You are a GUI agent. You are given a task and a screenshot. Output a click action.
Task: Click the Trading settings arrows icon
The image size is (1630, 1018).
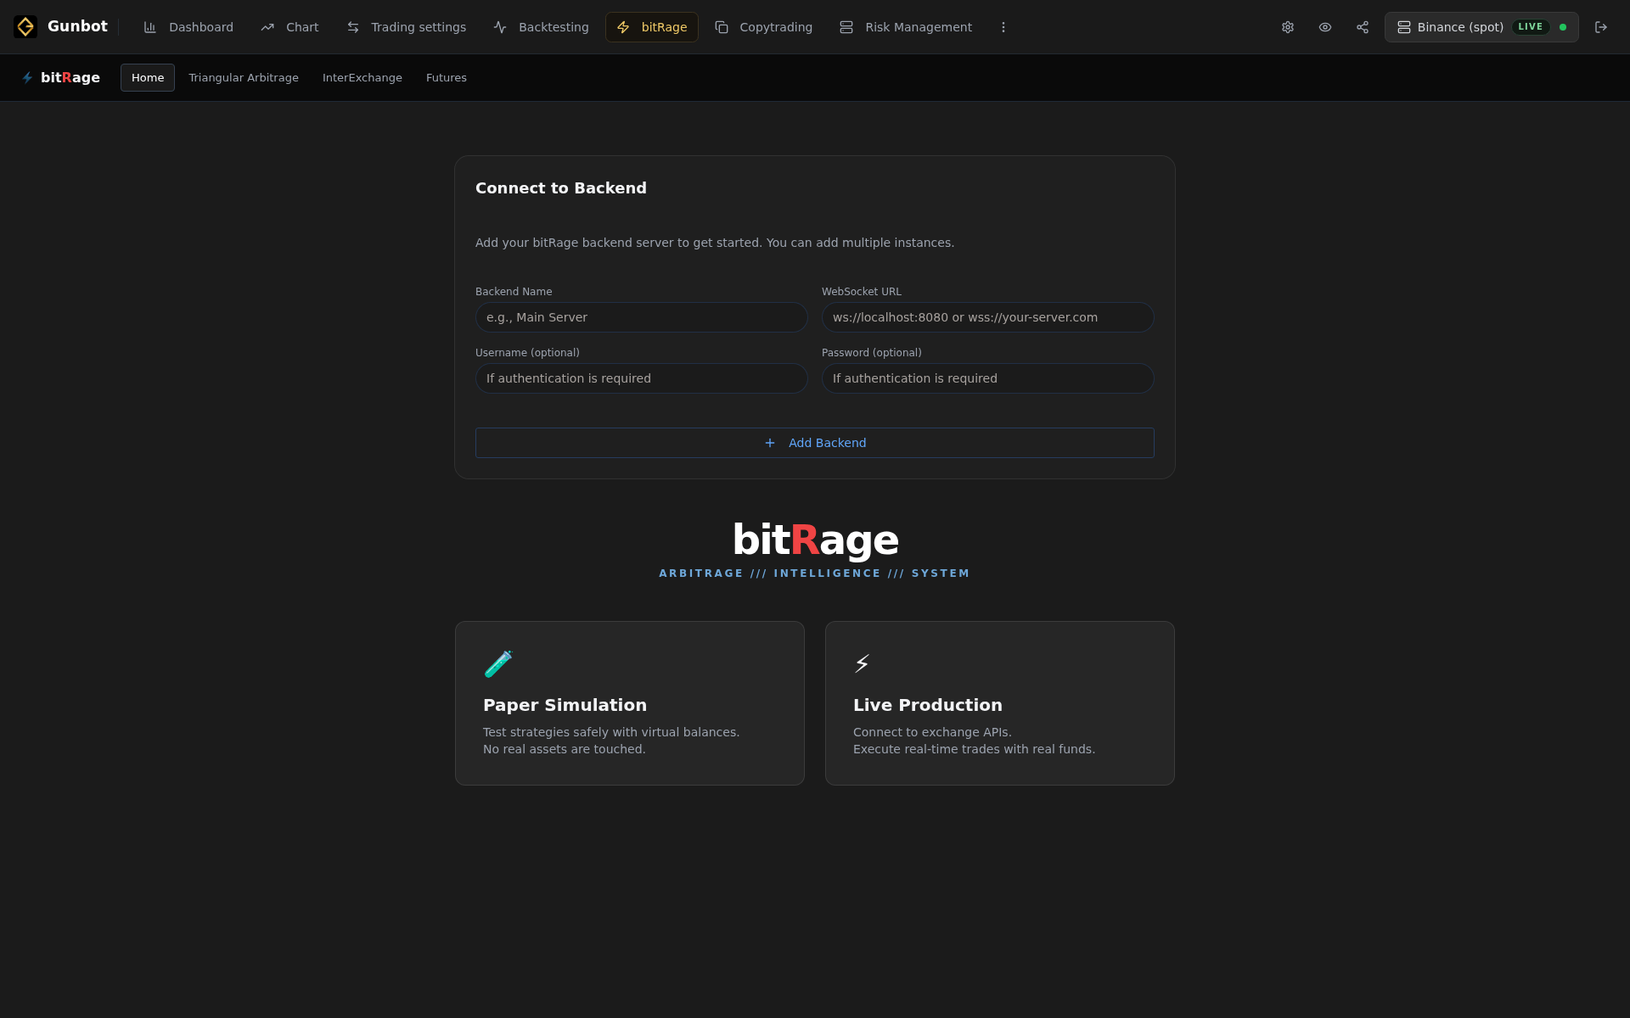353,27
